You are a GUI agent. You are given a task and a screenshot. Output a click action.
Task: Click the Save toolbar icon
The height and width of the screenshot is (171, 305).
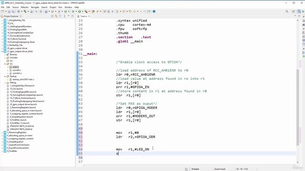click(9, 11)
